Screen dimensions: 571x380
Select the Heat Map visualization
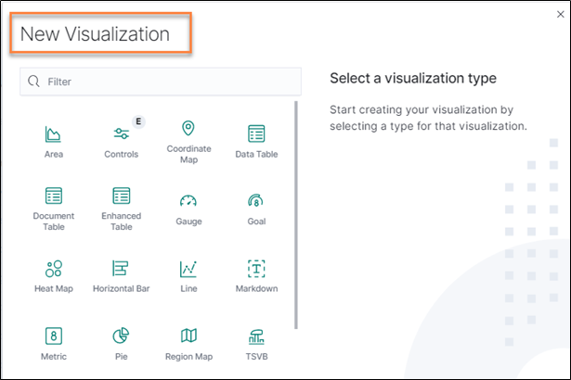click(54, 276)
